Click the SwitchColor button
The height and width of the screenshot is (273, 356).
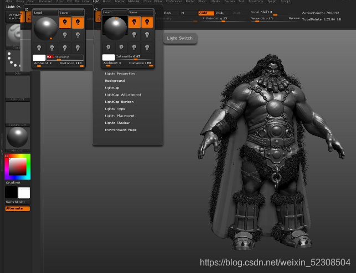18,202
